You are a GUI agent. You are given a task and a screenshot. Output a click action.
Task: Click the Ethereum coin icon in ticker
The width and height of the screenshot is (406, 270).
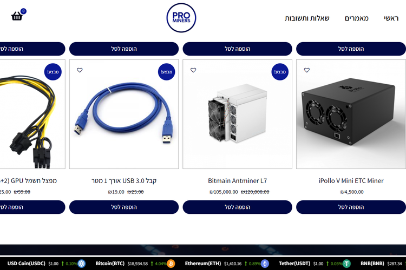pos(265,264)
